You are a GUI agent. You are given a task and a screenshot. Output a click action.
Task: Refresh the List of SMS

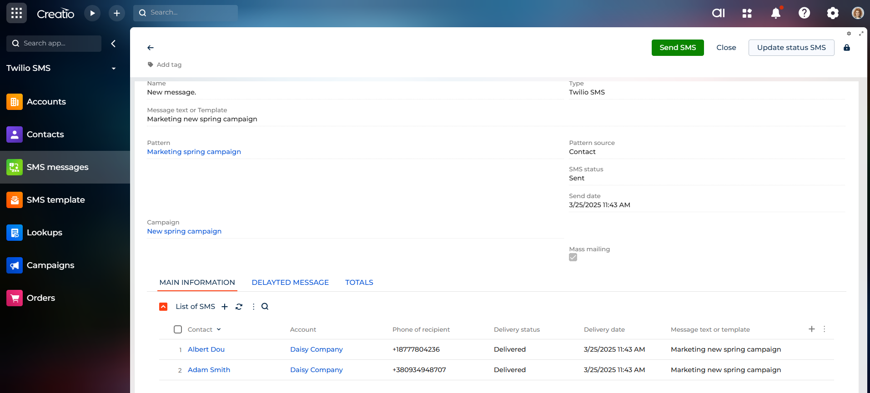tap(239, 307)
